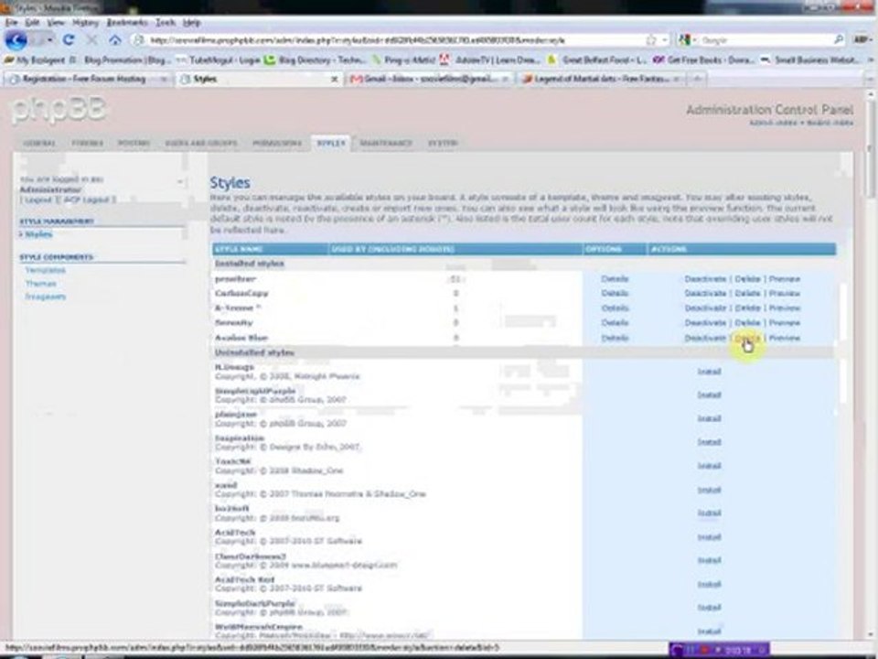Image resolution: width=878 pixels, height=659 pixels.
Task: Install the AcidTech Red style
Action: click(x=709, y=585)
